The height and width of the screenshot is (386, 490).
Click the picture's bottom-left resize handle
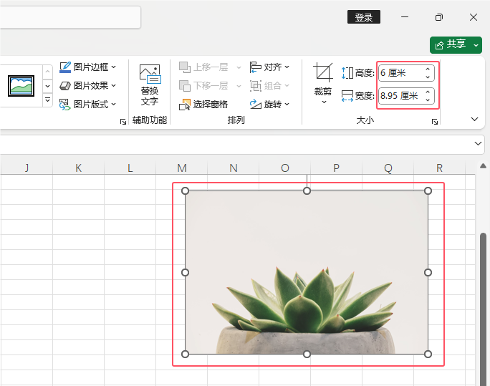pos(185,354)
